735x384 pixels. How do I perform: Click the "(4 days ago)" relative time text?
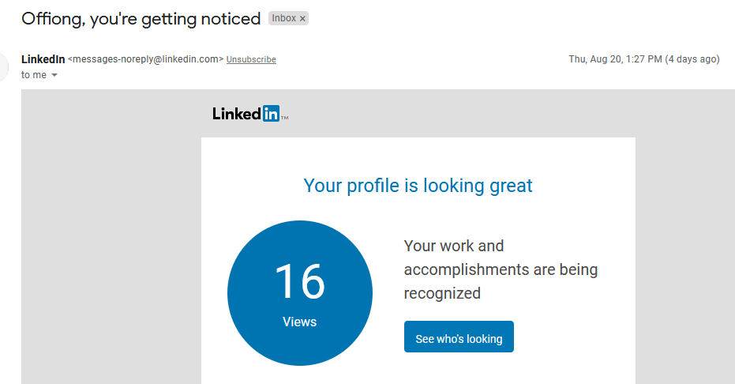tap(692, 59)
